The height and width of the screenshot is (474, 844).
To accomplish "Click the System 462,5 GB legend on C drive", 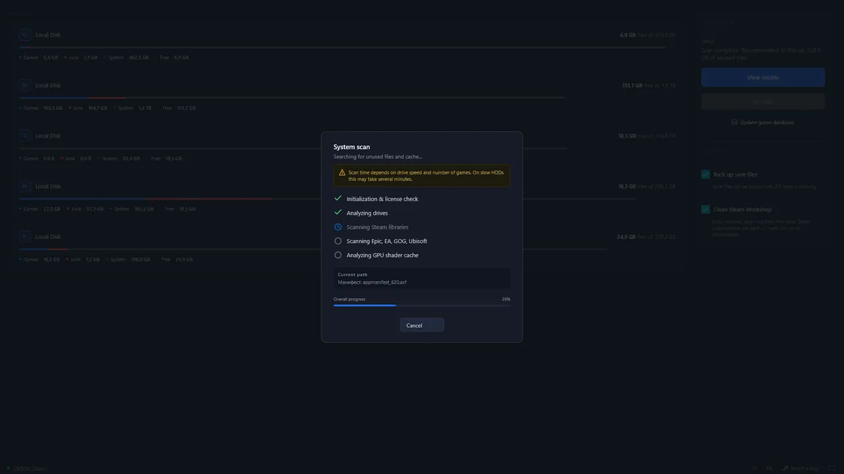I will [127, 57].
